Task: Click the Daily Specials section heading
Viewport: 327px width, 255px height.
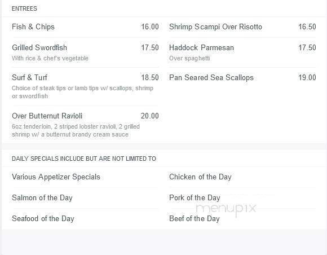Action: [84, 159]
